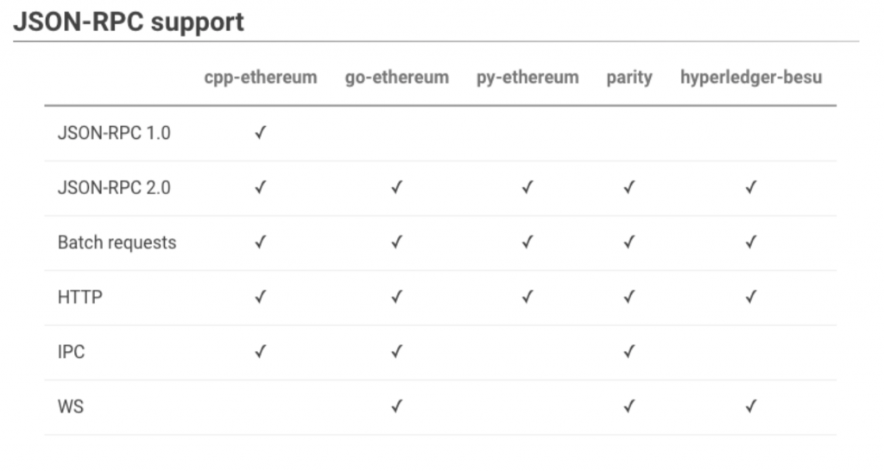
Task: Click the Batch requests checkmark under cpp-ethereum
Action: tap(260, 242)
